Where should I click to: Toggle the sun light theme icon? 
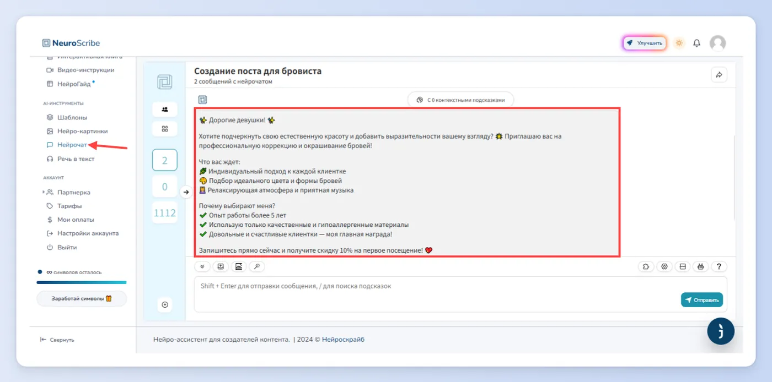679,43
